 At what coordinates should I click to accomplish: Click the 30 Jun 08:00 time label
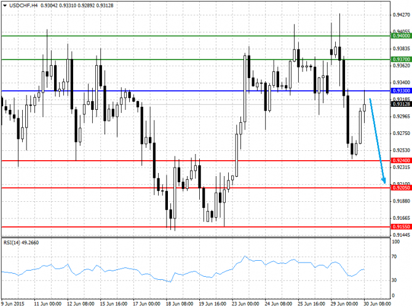[377, 304]
